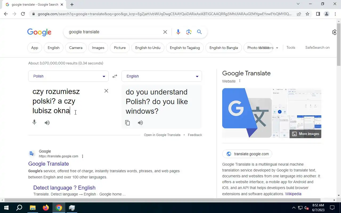
Task: Click the taskbar clock showing 8:52 AM
Action: (x=318, y=208)
